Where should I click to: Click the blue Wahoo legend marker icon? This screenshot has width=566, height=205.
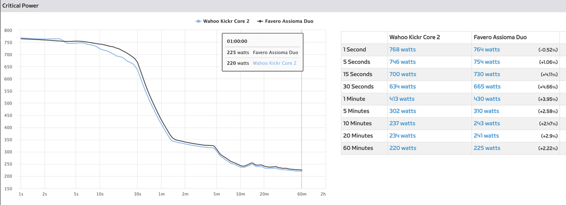tap(198, 21)
